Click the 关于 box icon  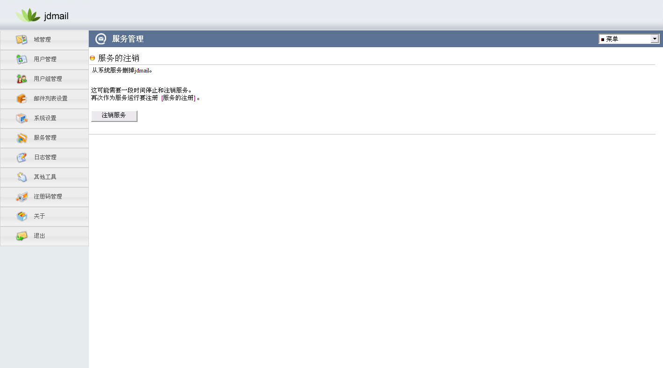pyautogui.click(x=22, y=216)
